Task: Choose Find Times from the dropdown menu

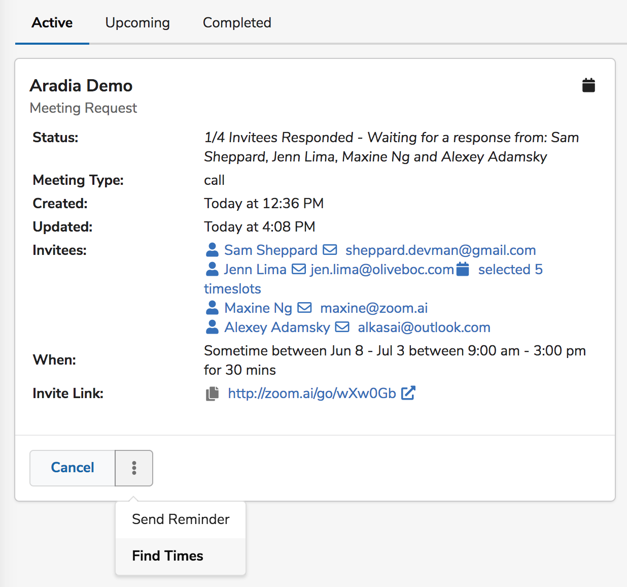Action: point(167,556)
